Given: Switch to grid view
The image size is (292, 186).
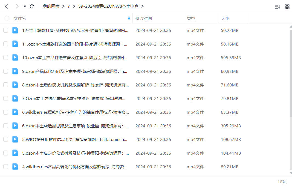Looking at the screenshot, I should click(x=287, y=7).
